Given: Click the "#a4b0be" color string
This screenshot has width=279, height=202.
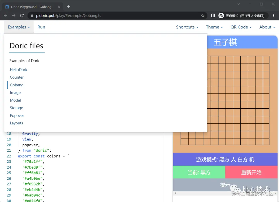Looking at the screenshot, I should pyautogui.click(x=32, y=178).
